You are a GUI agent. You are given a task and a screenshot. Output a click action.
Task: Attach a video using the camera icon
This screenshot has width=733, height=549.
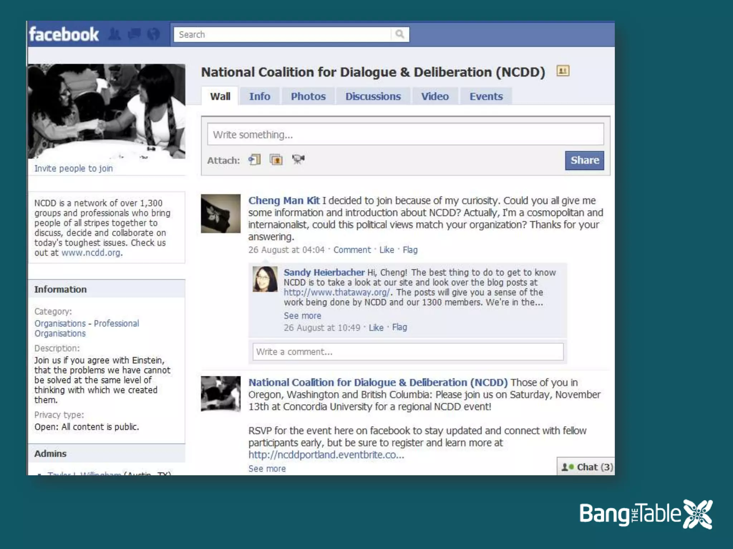(298, 159)
